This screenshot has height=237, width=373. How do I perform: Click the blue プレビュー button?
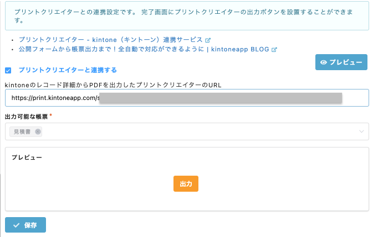(x=341, y=62)
